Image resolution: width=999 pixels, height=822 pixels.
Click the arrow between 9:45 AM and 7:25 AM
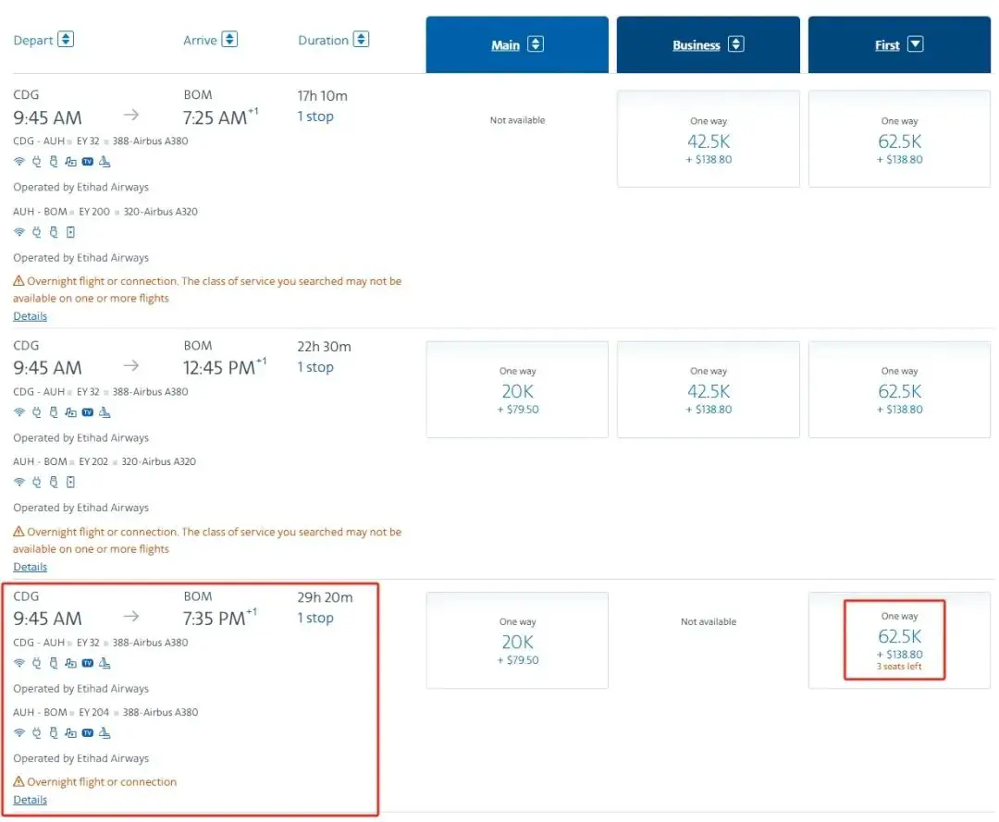[x=130, y=116]
